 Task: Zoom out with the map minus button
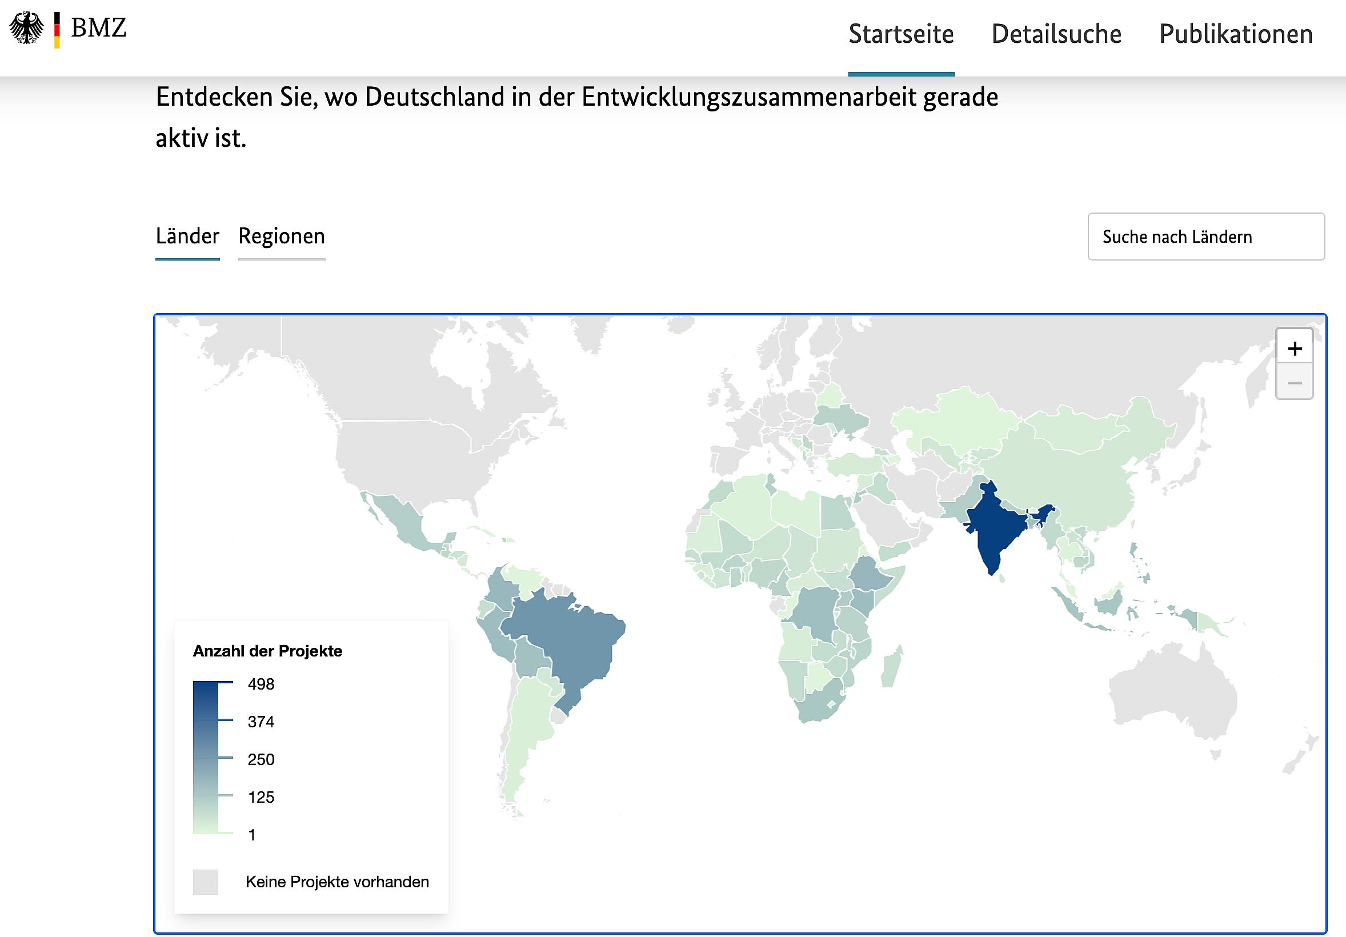(x=1294, y=383)
